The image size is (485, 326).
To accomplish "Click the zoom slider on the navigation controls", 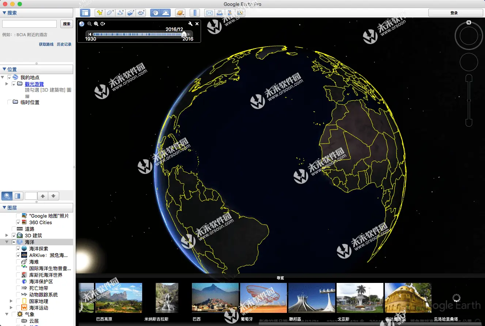I will click(x=469, y=100).
